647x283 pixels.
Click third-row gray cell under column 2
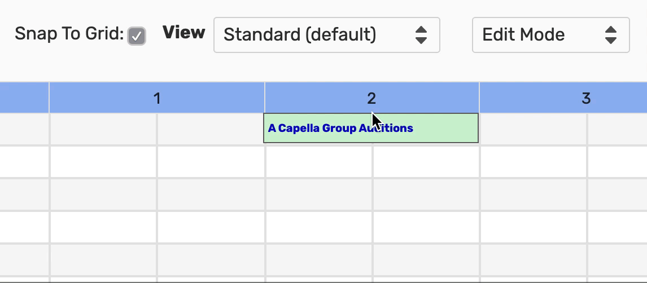pos(319,194)
